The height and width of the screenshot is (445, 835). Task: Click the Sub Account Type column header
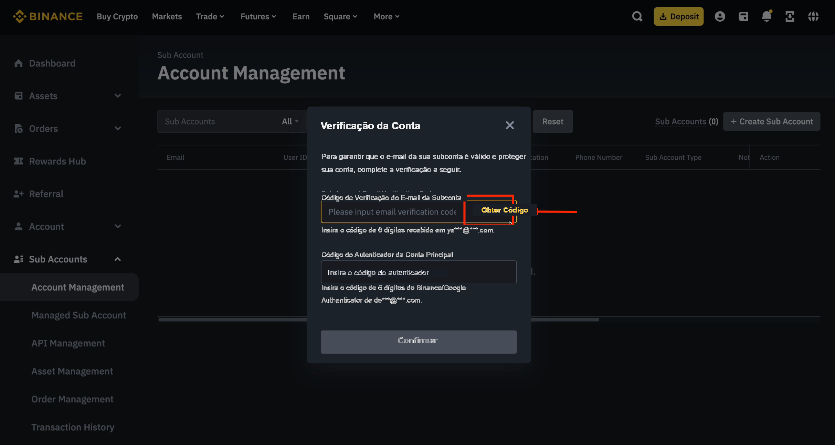[x=673, y=158]
